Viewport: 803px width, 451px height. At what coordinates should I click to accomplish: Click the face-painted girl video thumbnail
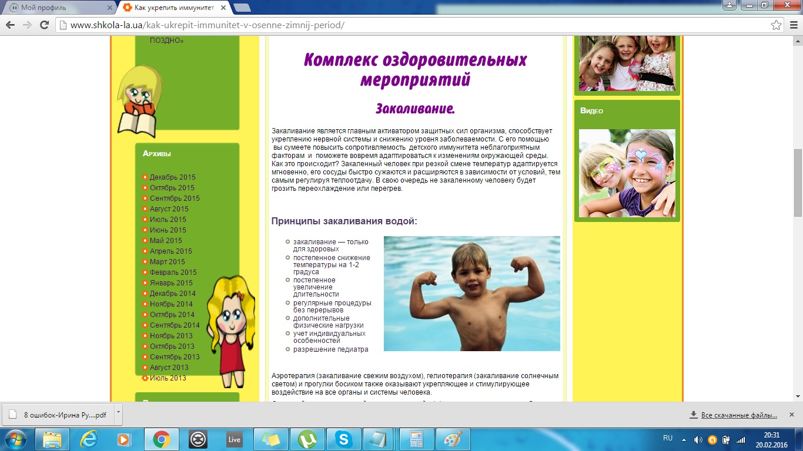tap(627, 173)
